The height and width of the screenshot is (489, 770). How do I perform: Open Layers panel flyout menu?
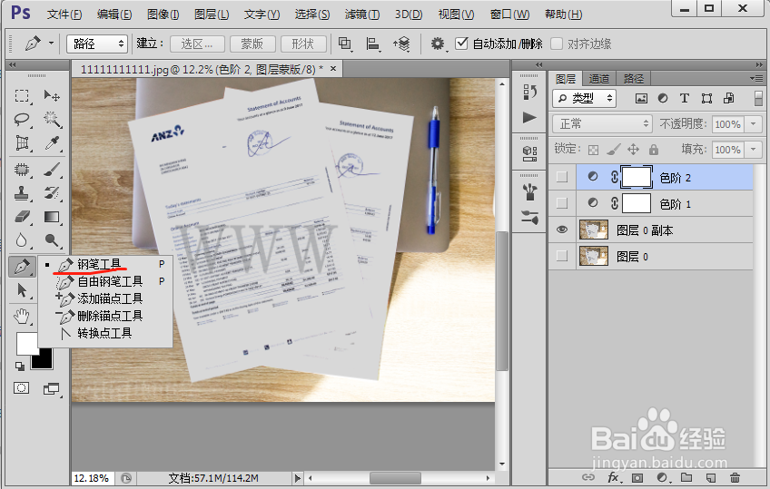pos(756,78)
